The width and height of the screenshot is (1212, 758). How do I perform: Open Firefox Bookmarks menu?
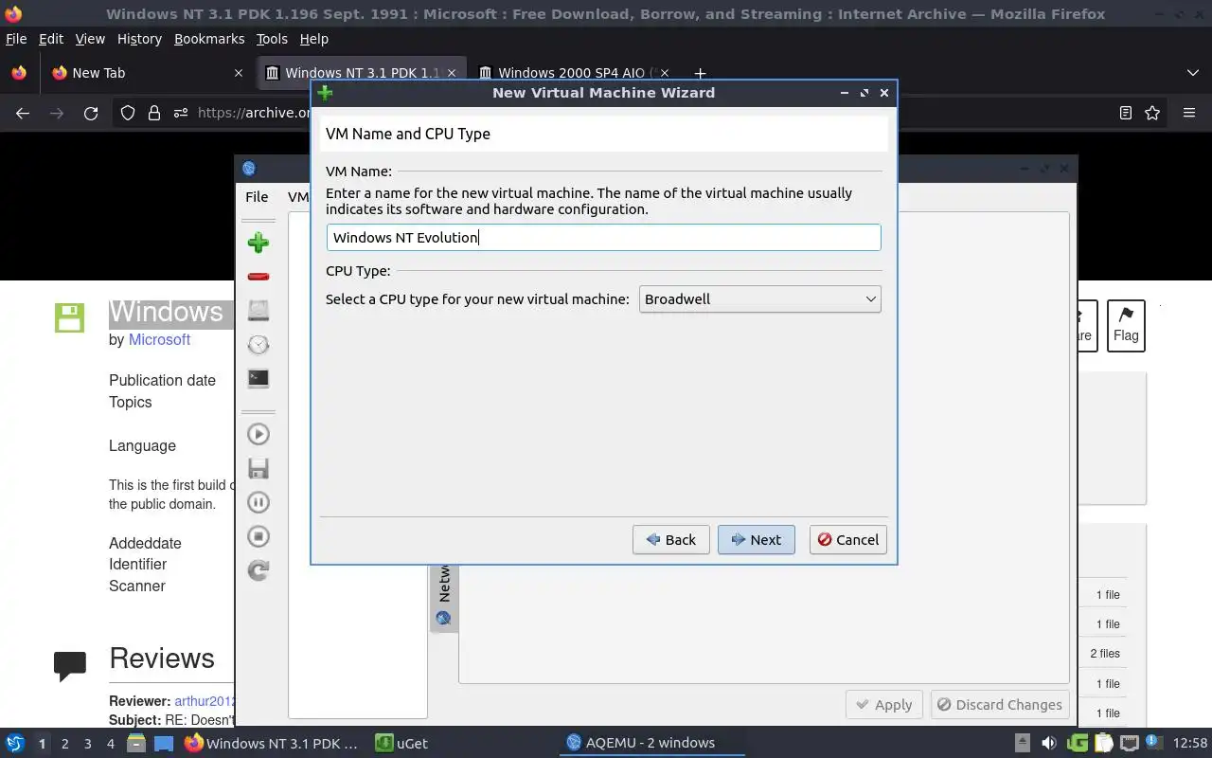pos(209,39)
